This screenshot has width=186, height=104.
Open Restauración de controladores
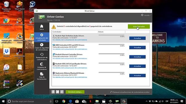click(x=42, y=57)
